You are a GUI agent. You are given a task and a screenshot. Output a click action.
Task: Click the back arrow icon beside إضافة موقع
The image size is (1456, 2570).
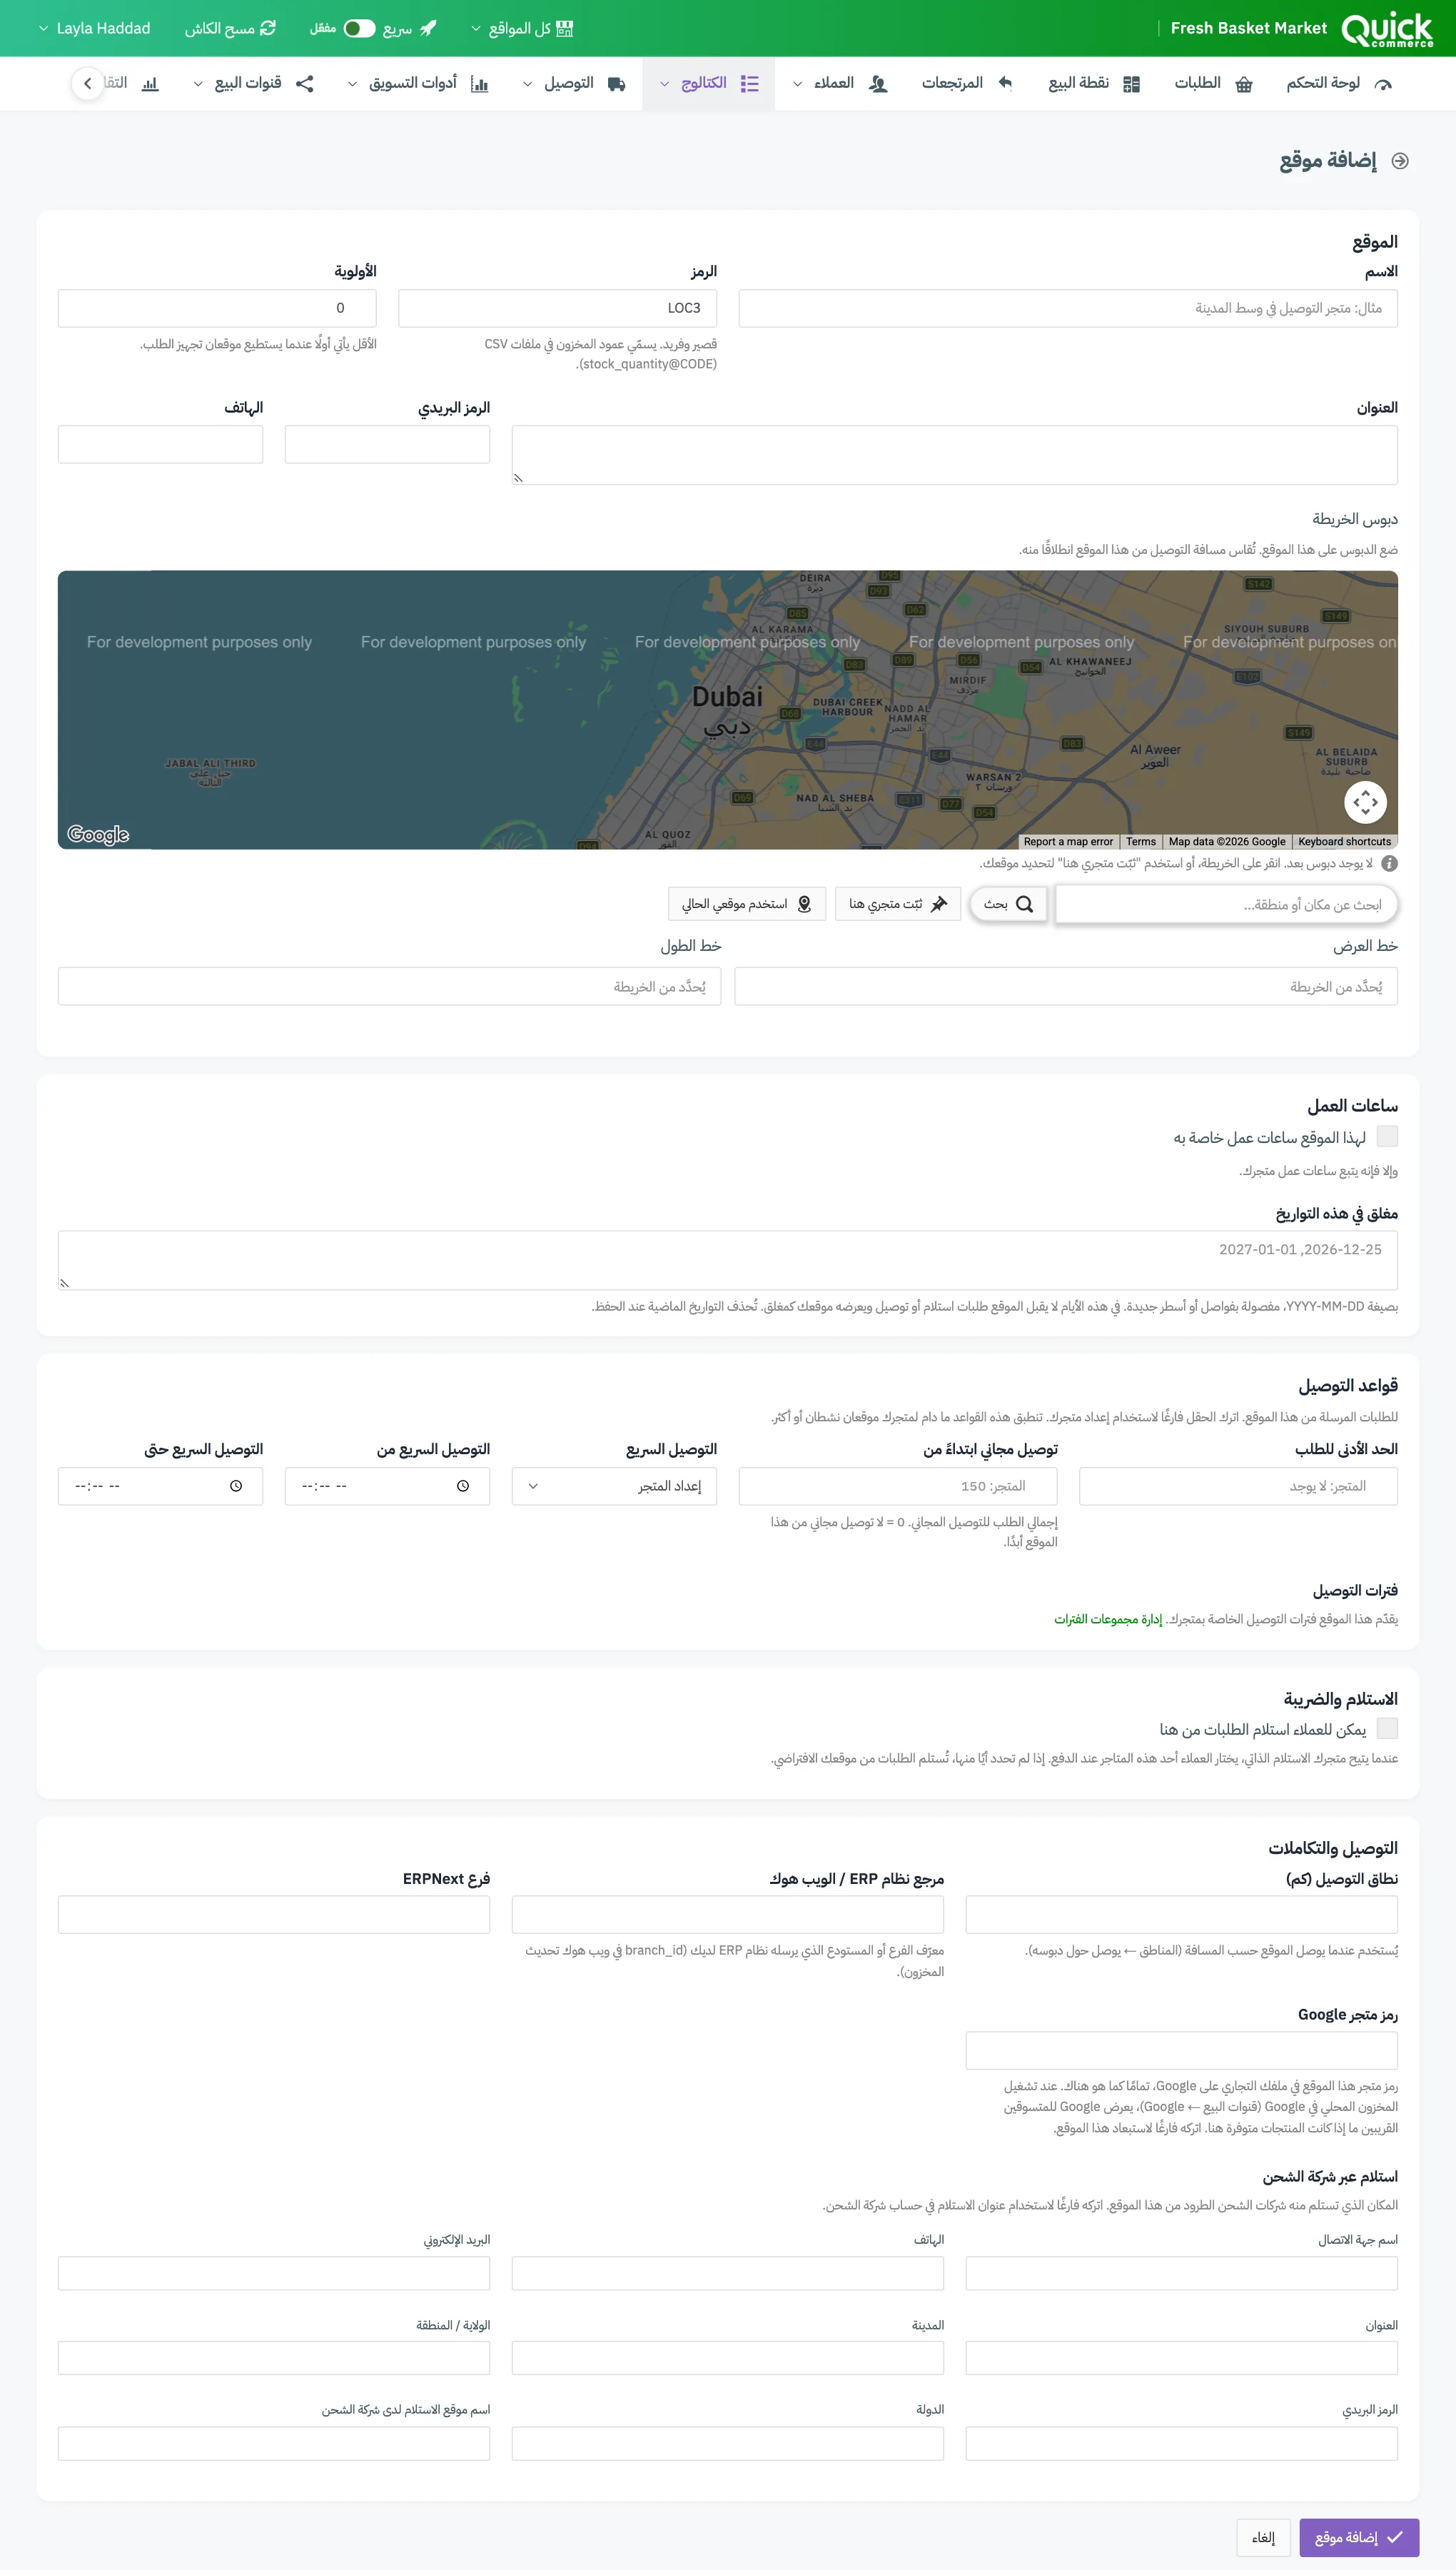point(1400,161)
